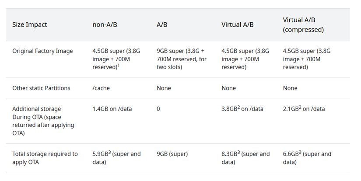The height and width of the screenshot is (181, 361).
Task: Click the 9GB (super) total cell
Action: [172, 154]
